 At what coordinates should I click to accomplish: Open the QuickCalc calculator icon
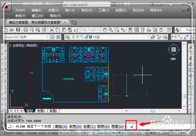(x=161, y=30)
